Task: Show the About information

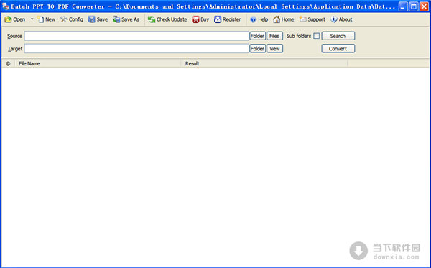Action: 341,19
